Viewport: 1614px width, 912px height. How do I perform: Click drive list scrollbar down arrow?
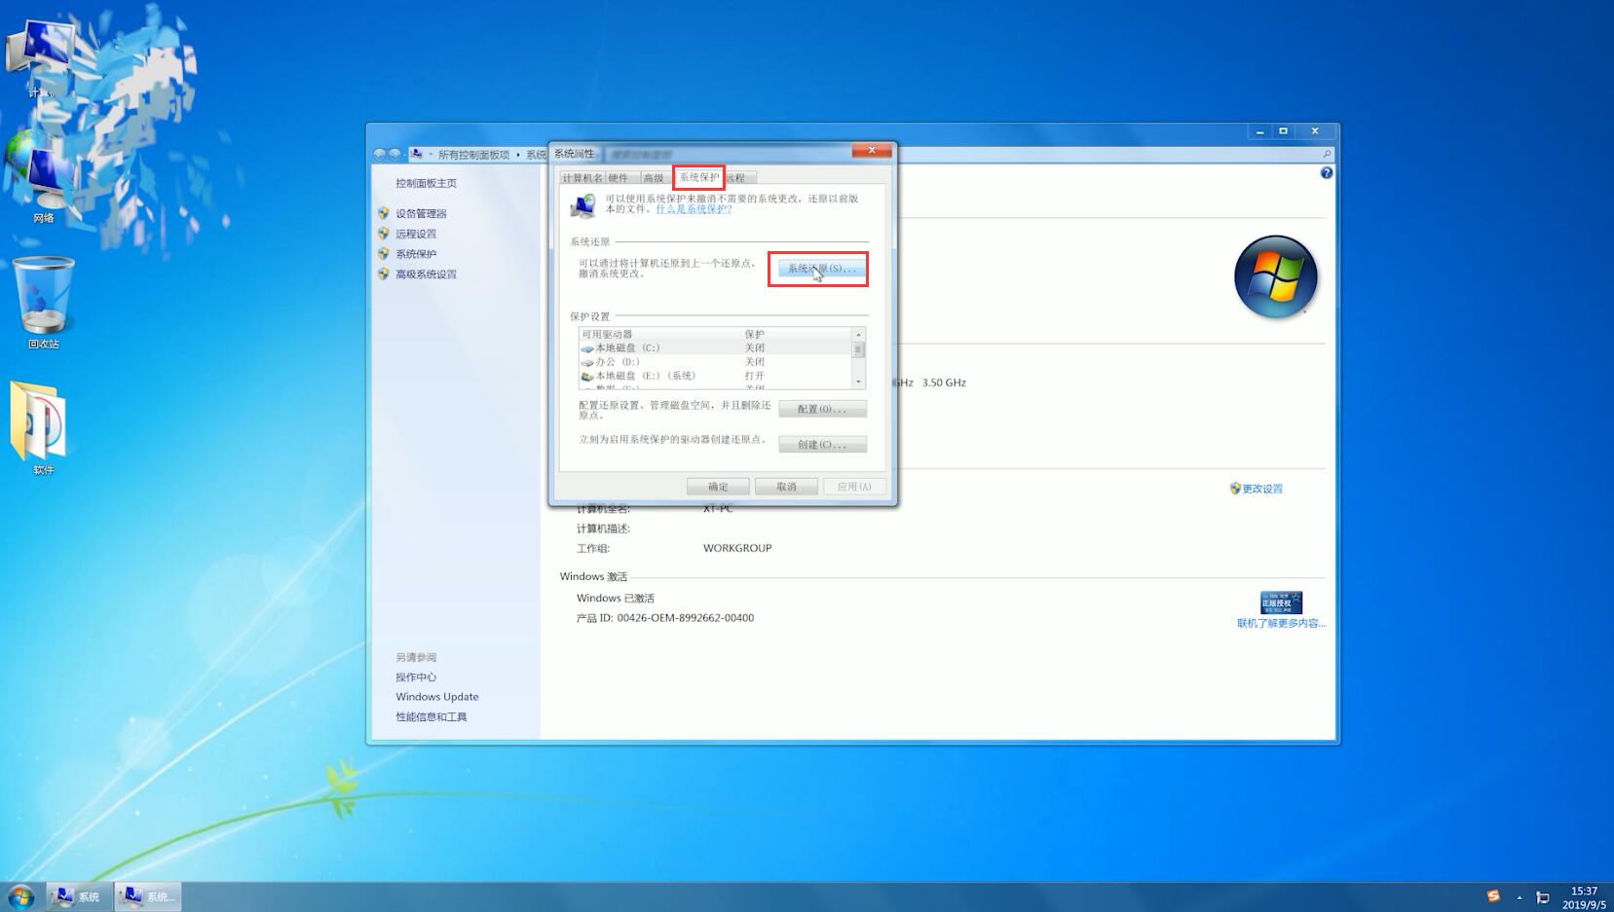858,382
